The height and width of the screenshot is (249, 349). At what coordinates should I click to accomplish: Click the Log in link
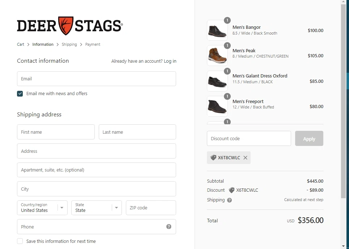coord(170,61)
